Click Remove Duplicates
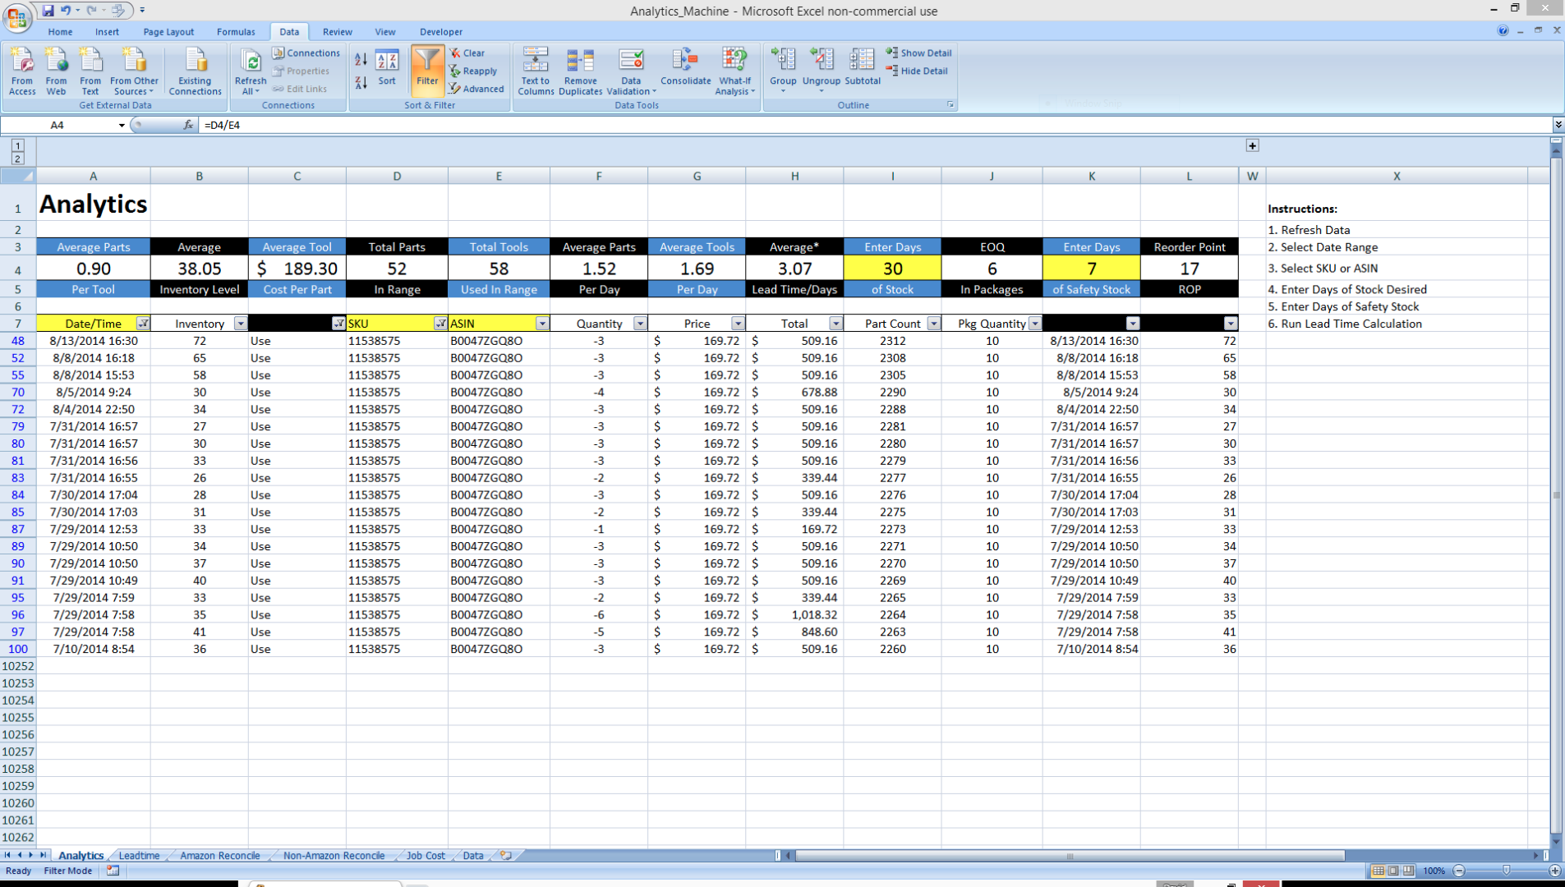This screenshot has height=887, width=1565. point(580,71)
